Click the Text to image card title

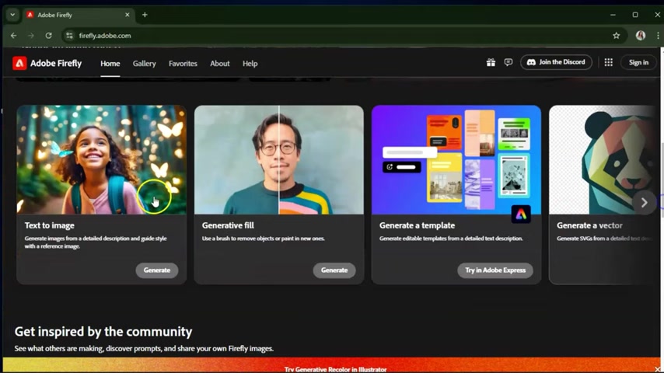coord(49,225)
